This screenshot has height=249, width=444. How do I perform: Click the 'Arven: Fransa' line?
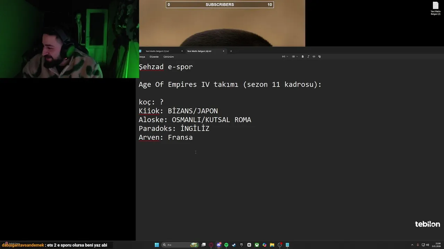(166, 137)
